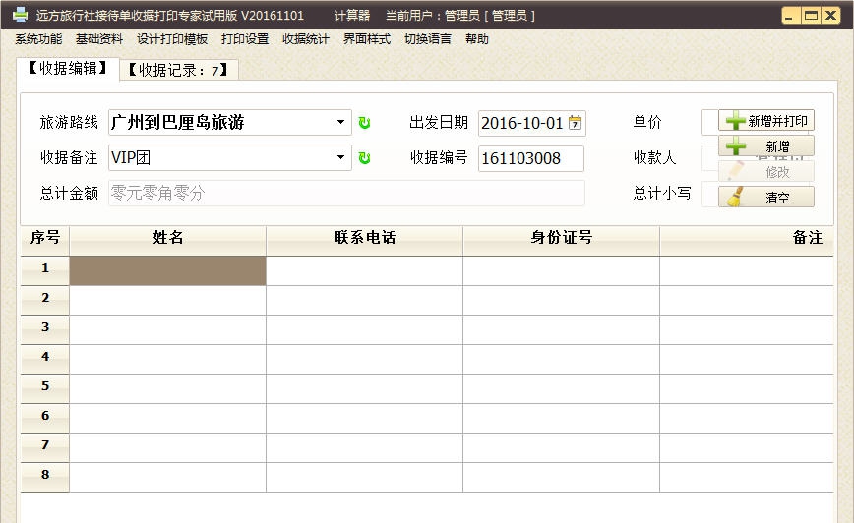Click the 收据备注 text VIP团
Viewport: 854px width, 523px height.
[x=131, y=158]
